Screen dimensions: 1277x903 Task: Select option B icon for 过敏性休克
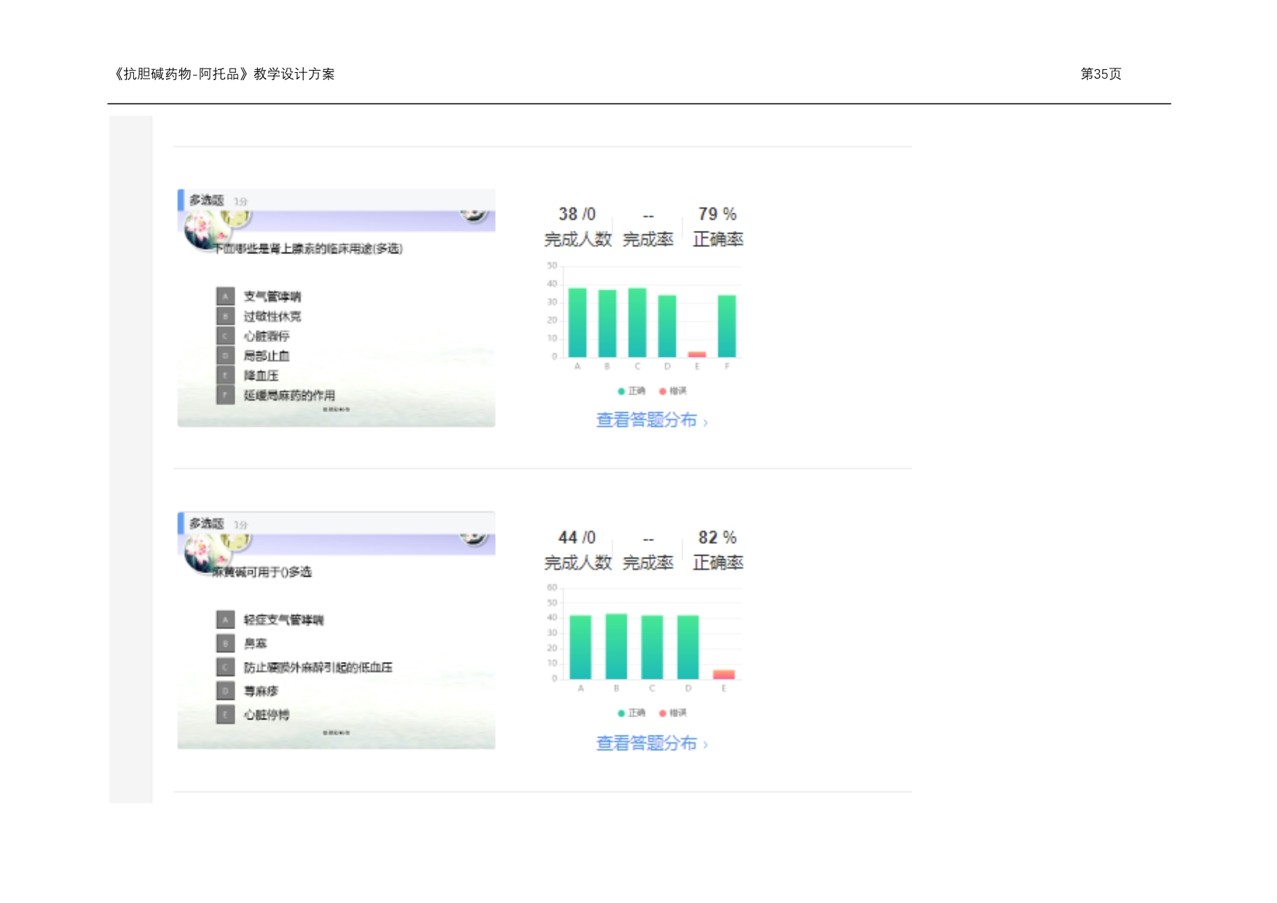225,316
